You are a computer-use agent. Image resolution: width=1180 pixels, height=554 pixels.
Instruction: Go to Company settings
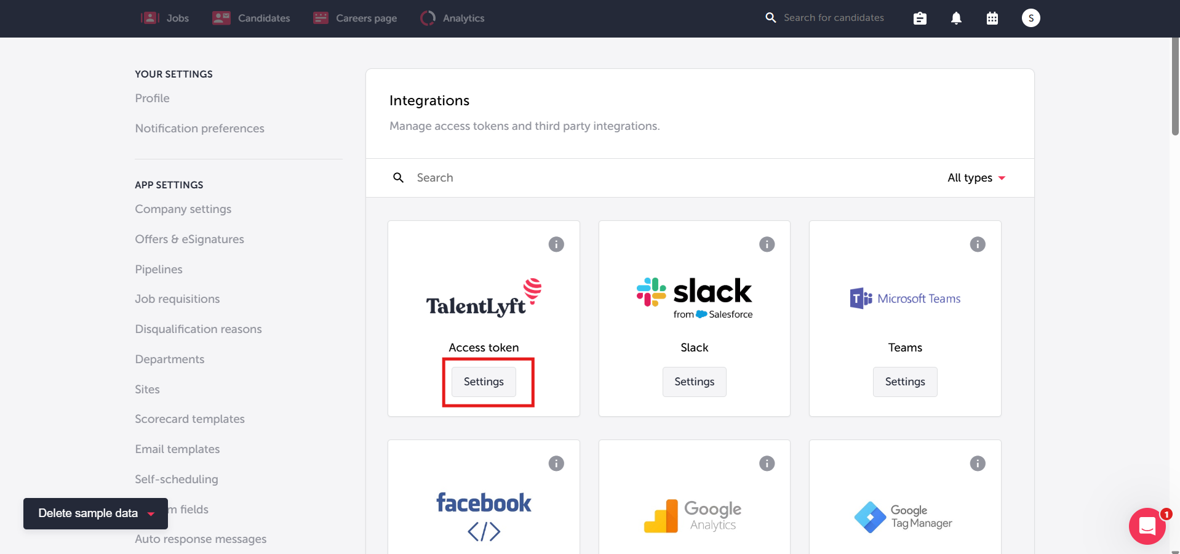point(183,209)
